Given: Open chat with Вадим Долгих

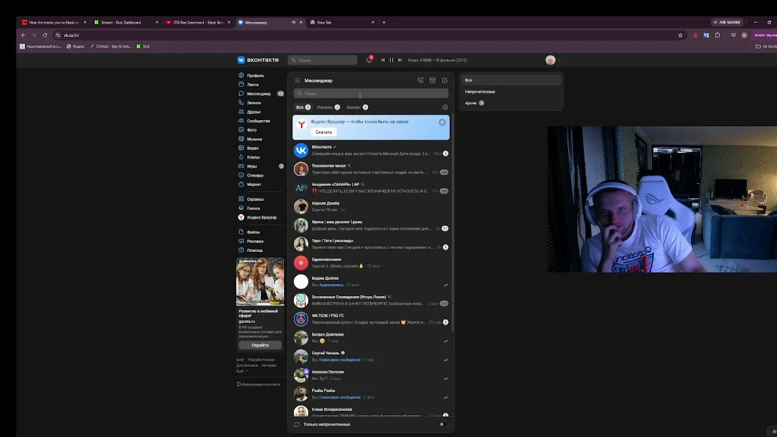Looking at the screenshot, I should point(371,282).
